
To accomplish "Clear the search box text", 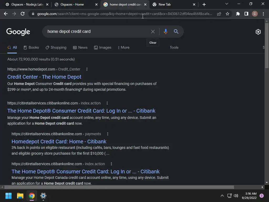I will (x=153, y=32).
